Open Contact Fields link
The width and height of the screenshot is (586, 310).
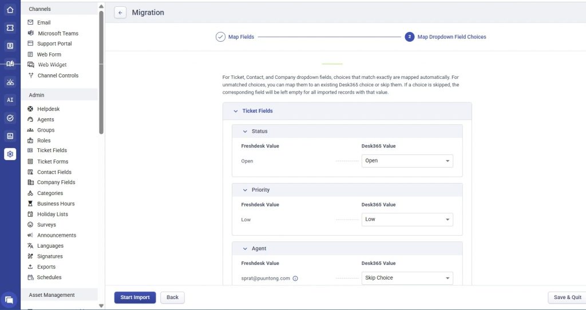(54, 172)
